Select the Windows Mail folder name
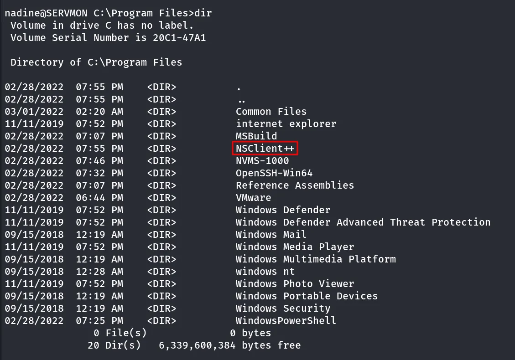 [x=271, y=235]
